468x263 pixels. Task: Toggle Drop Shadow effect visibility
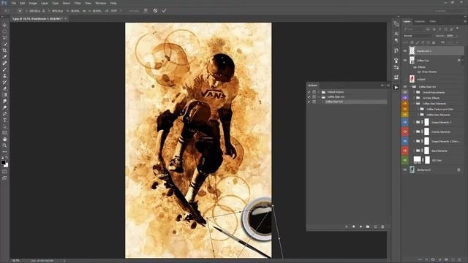point(419,72)
